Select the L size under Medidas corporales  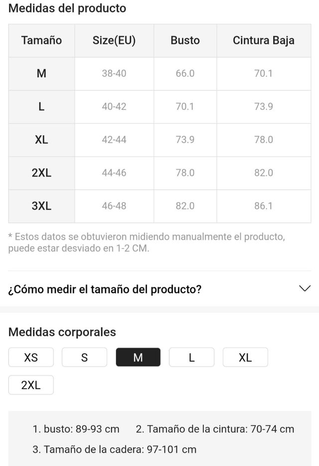click(191, 357)
